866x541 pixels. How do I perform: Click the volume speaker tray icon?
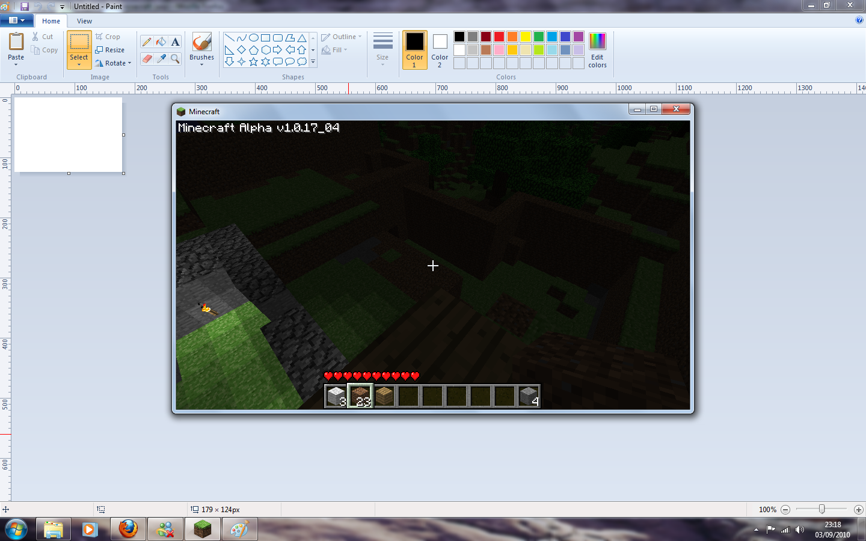(800, 530)
